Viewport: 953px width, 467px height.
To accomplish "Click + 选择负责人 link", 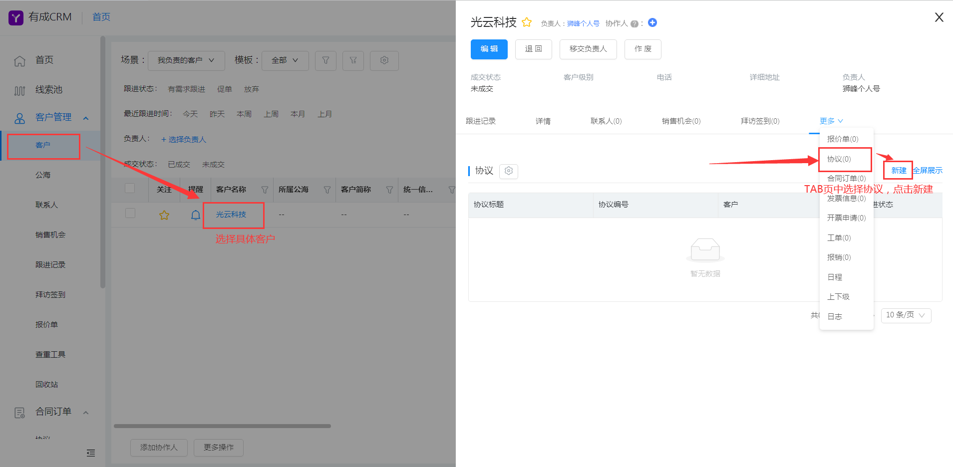I will [x=184, y=140].
